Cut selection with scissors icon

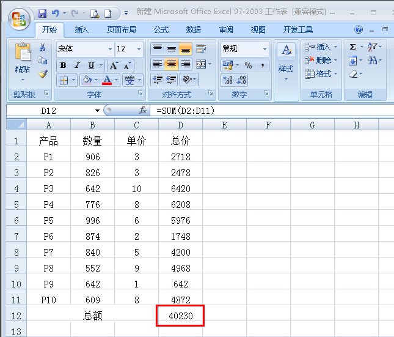(x=43, y=47)
